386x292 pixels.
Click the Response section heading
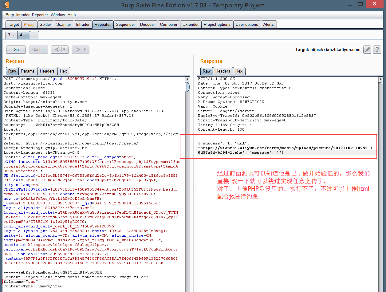point(211,61)
